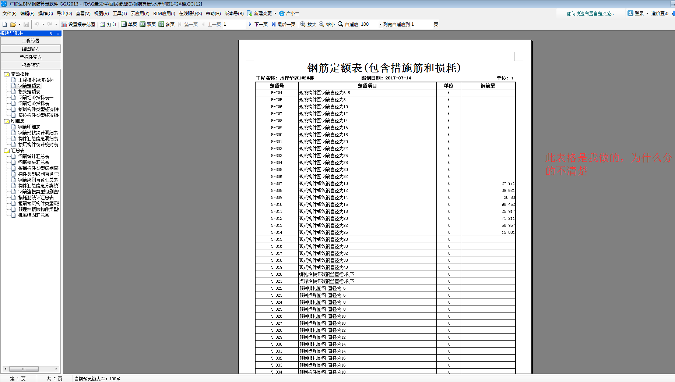Click 缩小 zoom out
Screen dimensions: 675x382
tap(327, 24)
